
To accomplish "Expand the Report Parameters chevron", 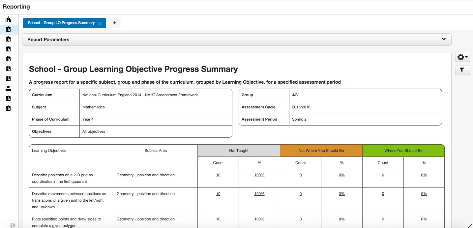I will tap(444, 39).
